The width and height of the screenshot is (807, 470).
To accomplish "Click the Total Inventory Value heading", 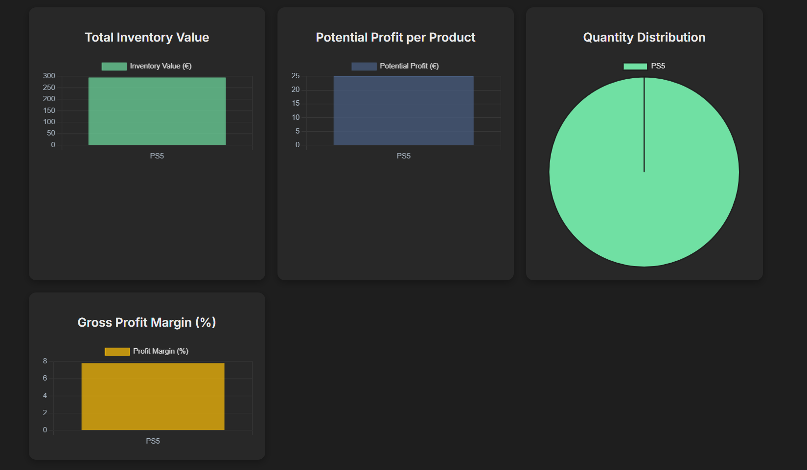I will [x=147, y=38].
